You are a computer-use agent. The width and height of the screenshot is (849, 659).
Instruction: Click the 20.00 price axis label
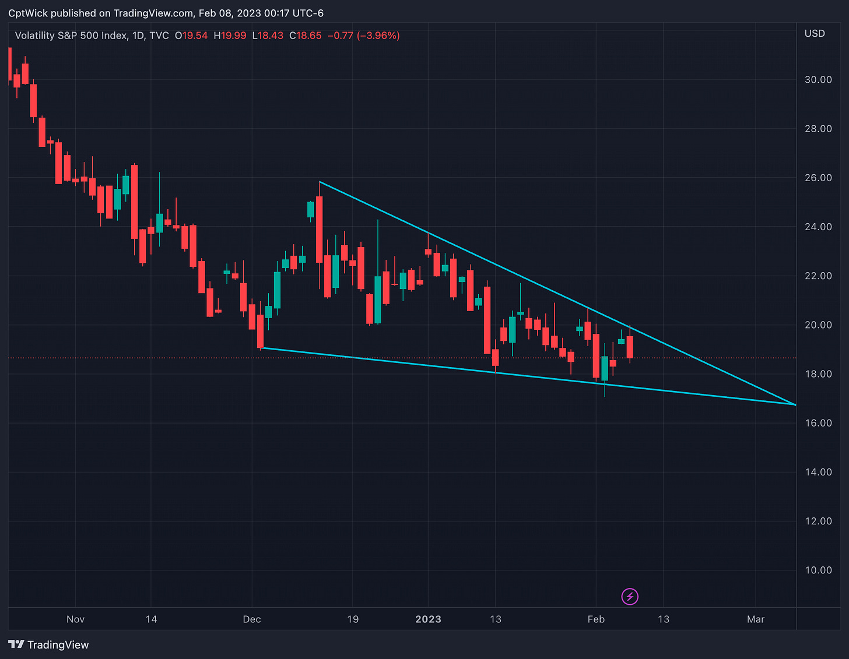[x=818, y=325]
